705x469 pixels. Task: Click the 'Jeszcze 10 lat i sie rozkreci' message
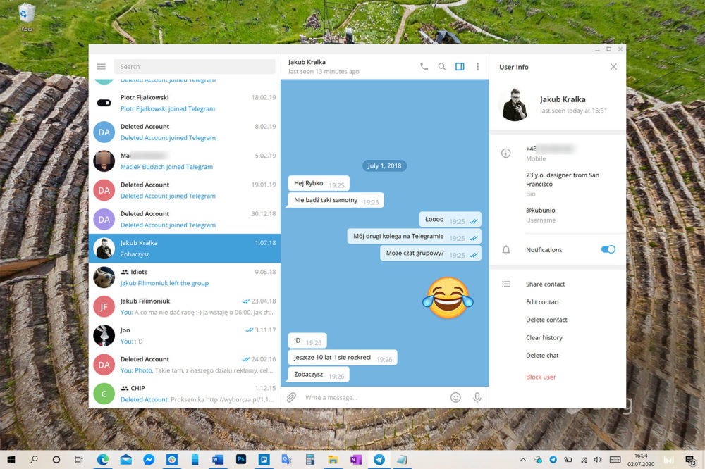(343, 358)
